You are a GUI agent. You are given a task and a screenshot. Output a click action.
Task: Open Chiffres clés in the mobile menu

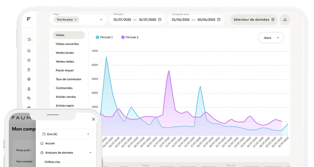tap(52, 162)
